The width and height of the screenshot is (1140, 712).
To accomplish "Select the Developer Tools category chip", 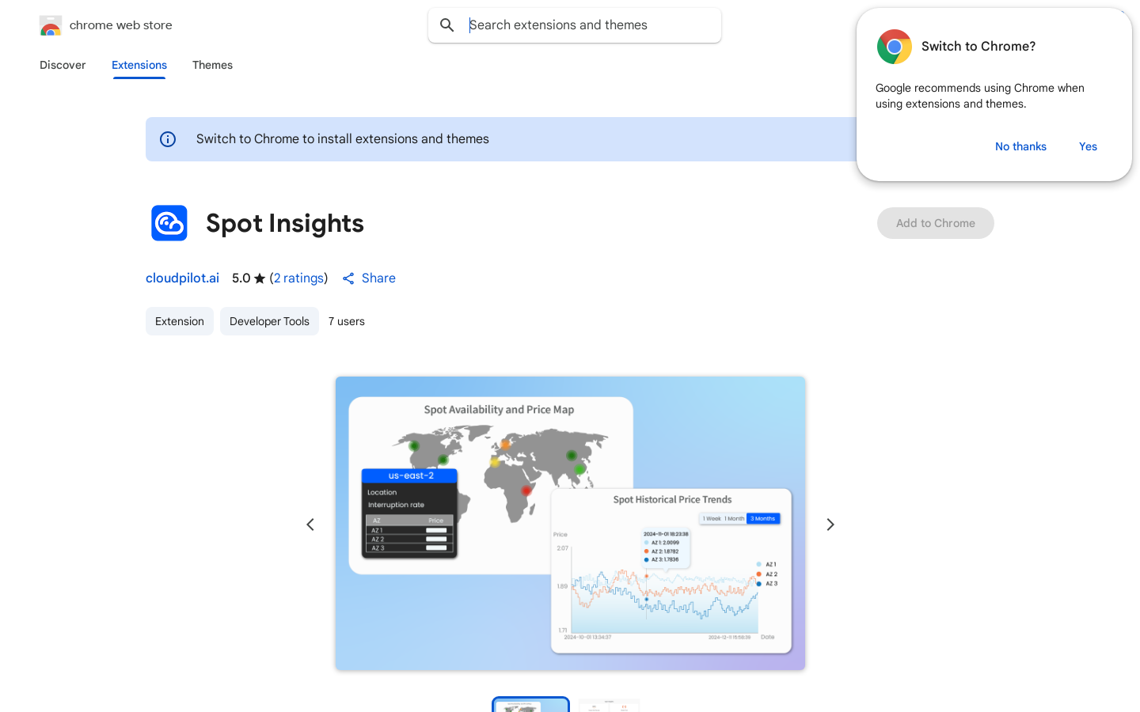I will [x=269, y=321].
